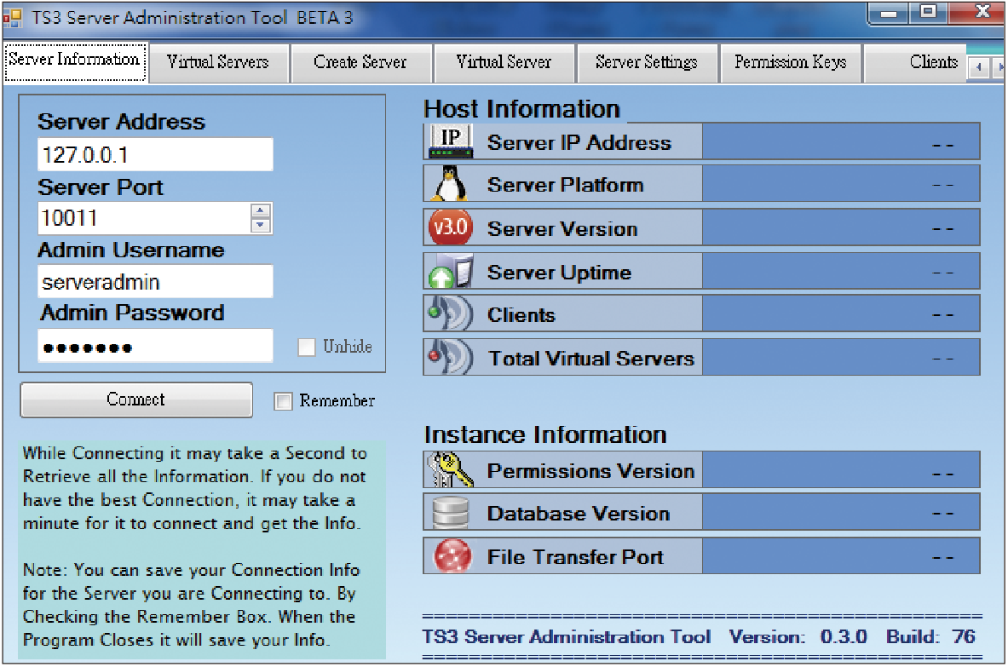Click the File Transfer Port label
The image size is (1008, 667).
575,556
